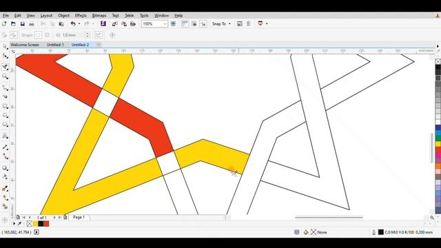This screenshot has height=248, width=441.
Task: Select the Interactive Fill tool
Action: (5, 198)
